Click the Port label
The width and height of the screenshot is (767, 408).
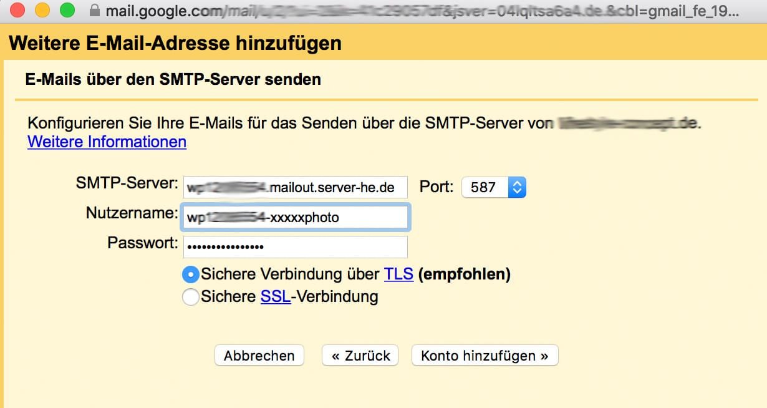[437, 187]
